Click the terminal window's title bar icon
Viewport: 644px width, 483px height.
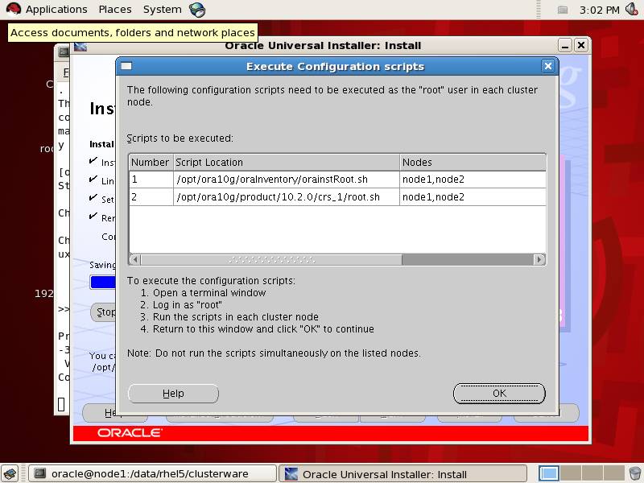(64, 52)
